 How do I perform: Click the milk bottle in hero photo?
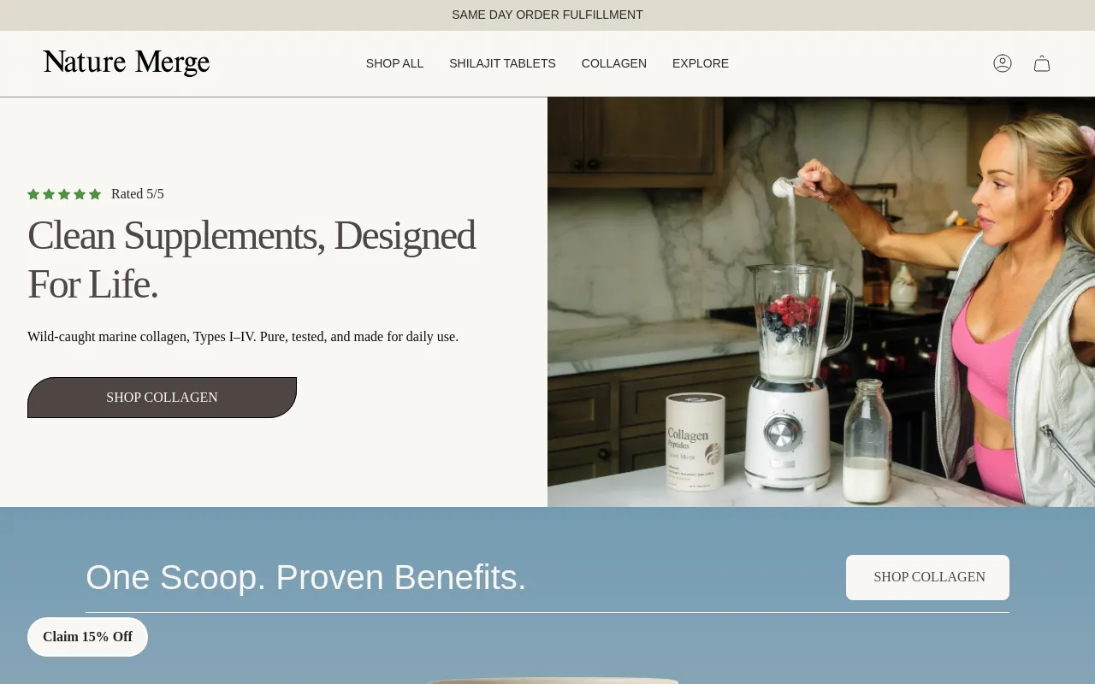[x=867, y=441]
